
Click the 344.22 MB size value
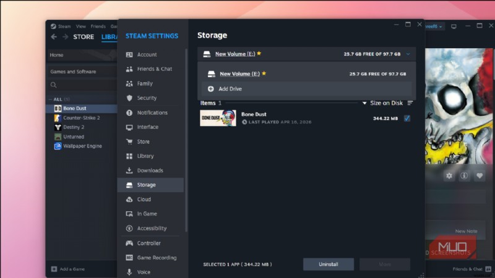(x=385, y=119)
